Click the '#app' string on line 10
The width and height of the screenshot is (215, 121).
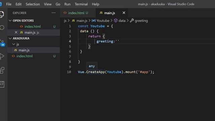pos(144,72)
